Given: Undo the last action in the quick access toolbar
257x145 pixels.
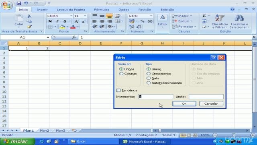Looking at the screenshot, I should pos(26,3).
